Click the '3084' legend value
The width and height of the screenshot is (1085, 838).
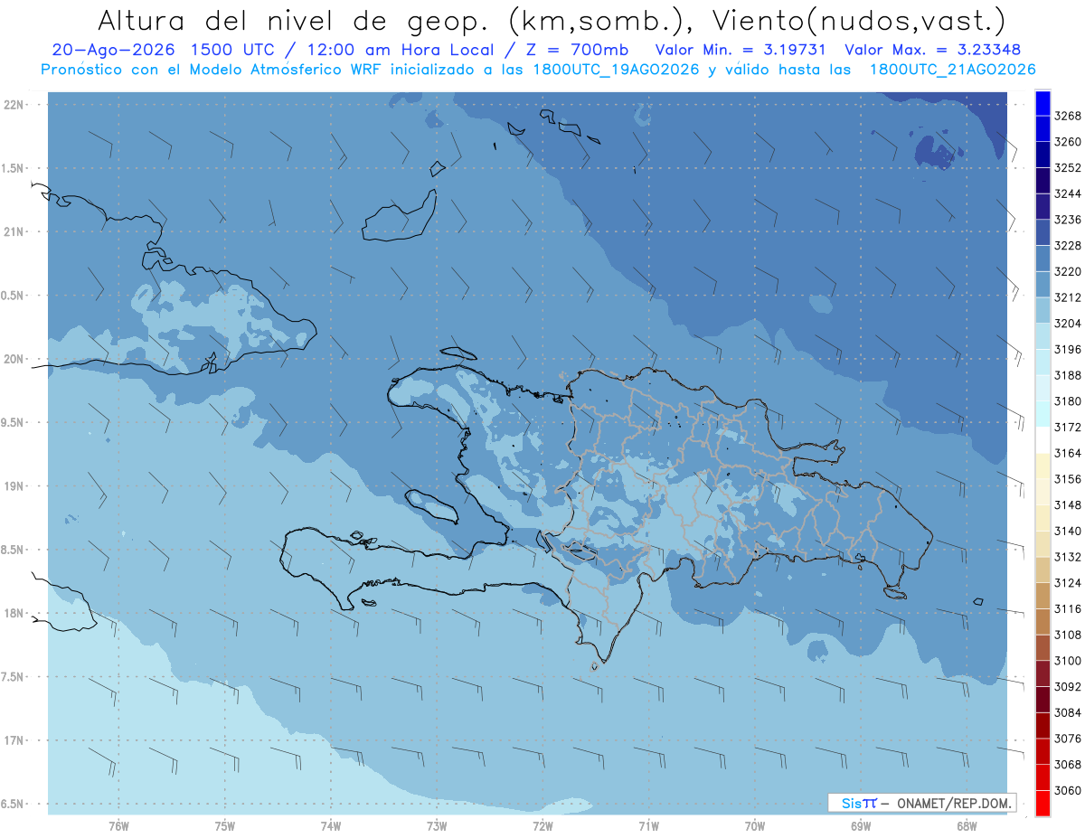1068,712
